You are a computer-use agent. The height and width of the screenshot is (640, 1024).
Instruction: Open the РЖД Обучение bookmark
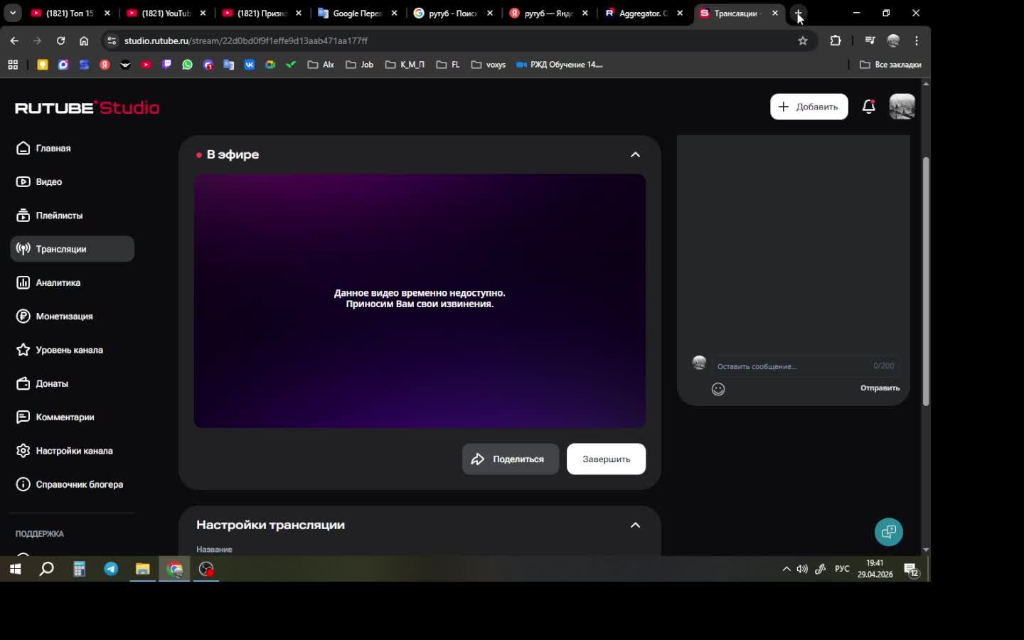[x=560, y=65]
